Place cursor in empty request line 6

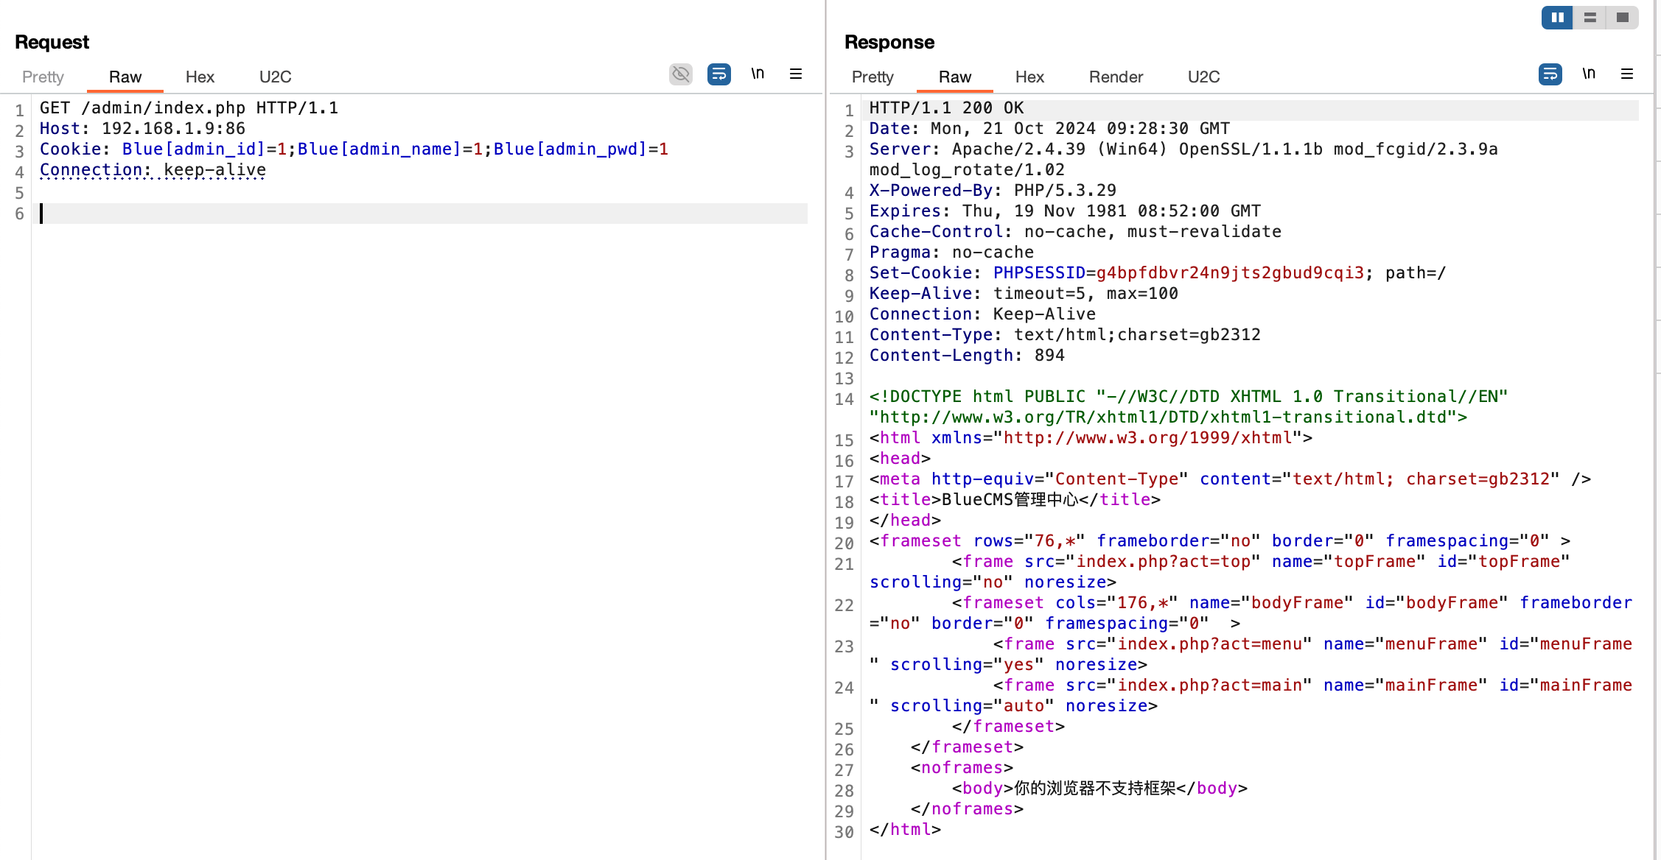click(423, 214)
